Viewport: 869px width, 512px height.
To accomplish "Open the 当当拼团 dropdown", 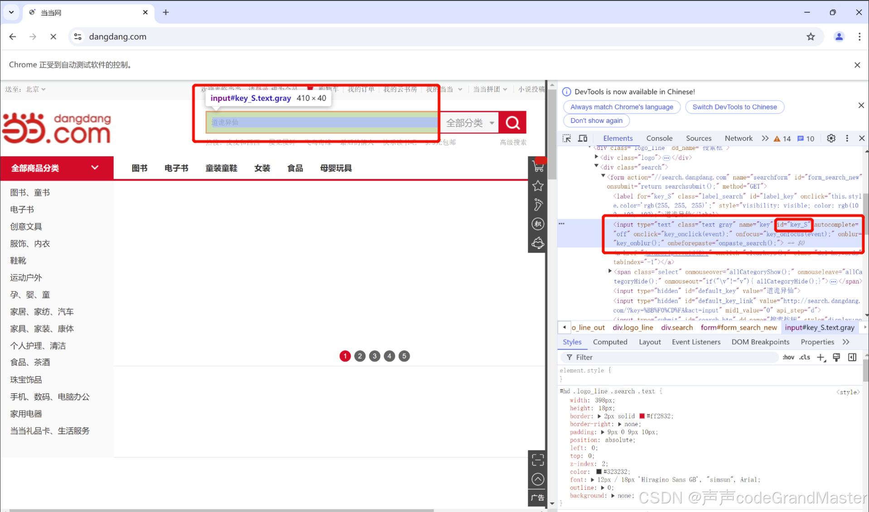I will (490, 89).
